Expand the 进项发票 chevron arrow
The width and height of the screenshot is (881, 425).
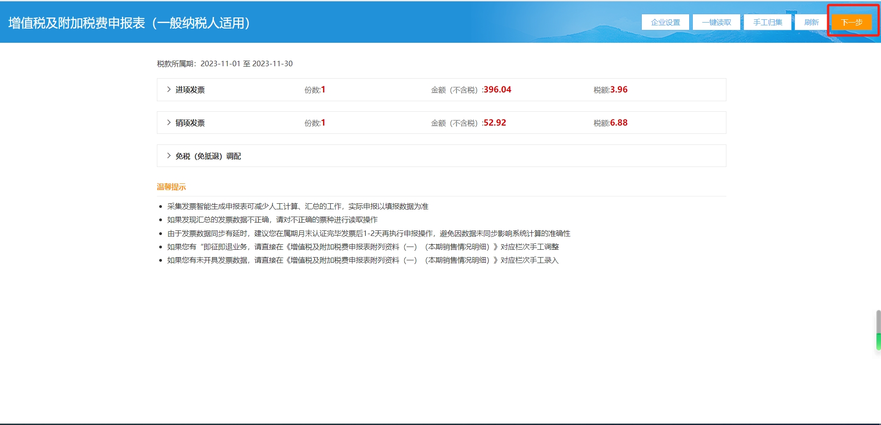[169, 90]
